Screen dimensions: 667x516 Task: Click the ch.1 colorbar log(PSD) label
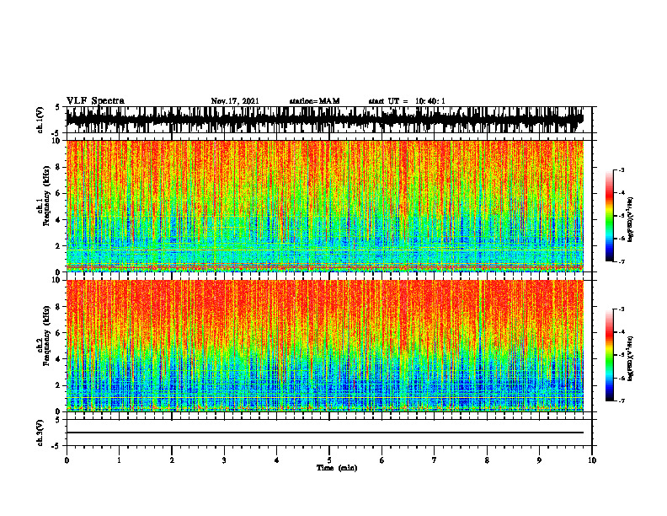point(631,220)
